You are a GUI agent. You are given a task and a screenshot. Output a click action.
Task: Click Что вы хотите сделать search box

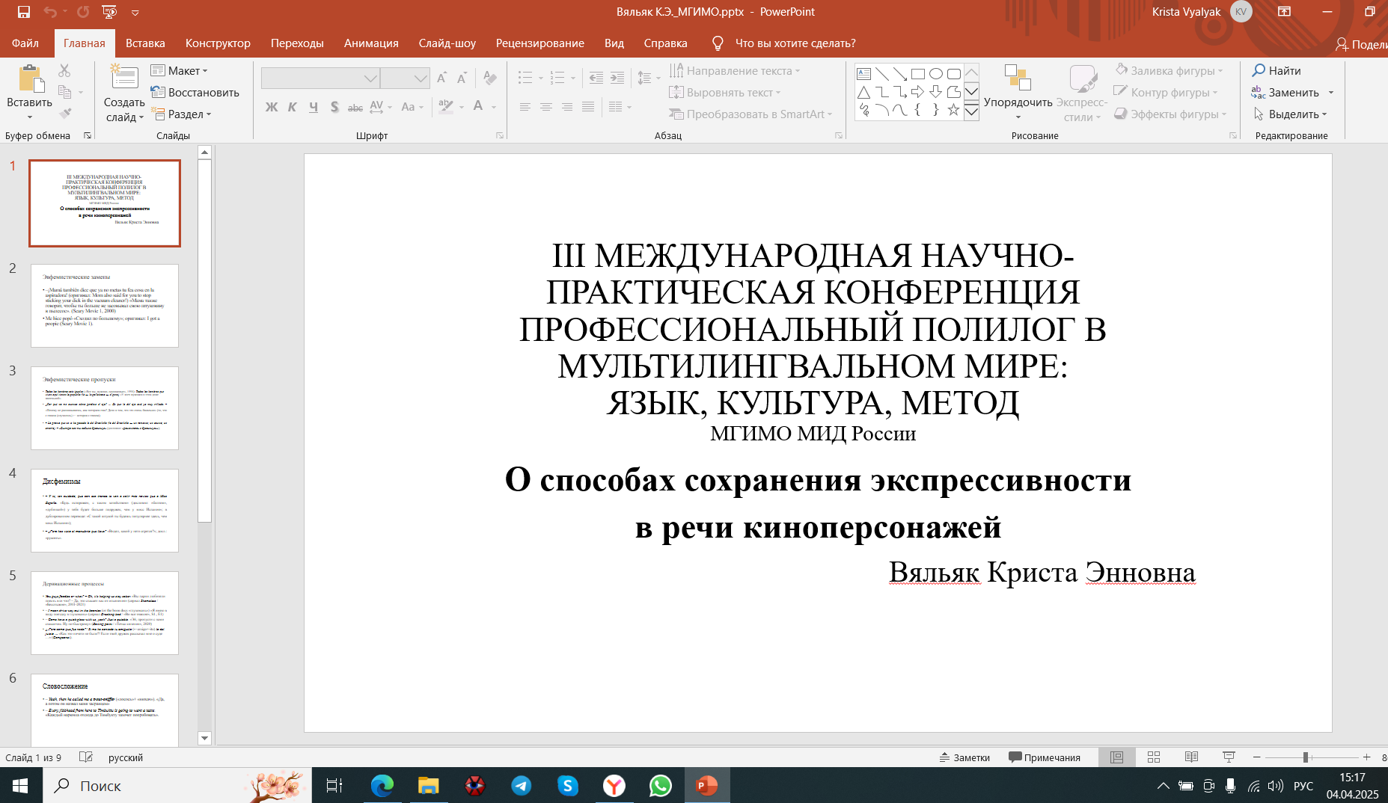795,43
